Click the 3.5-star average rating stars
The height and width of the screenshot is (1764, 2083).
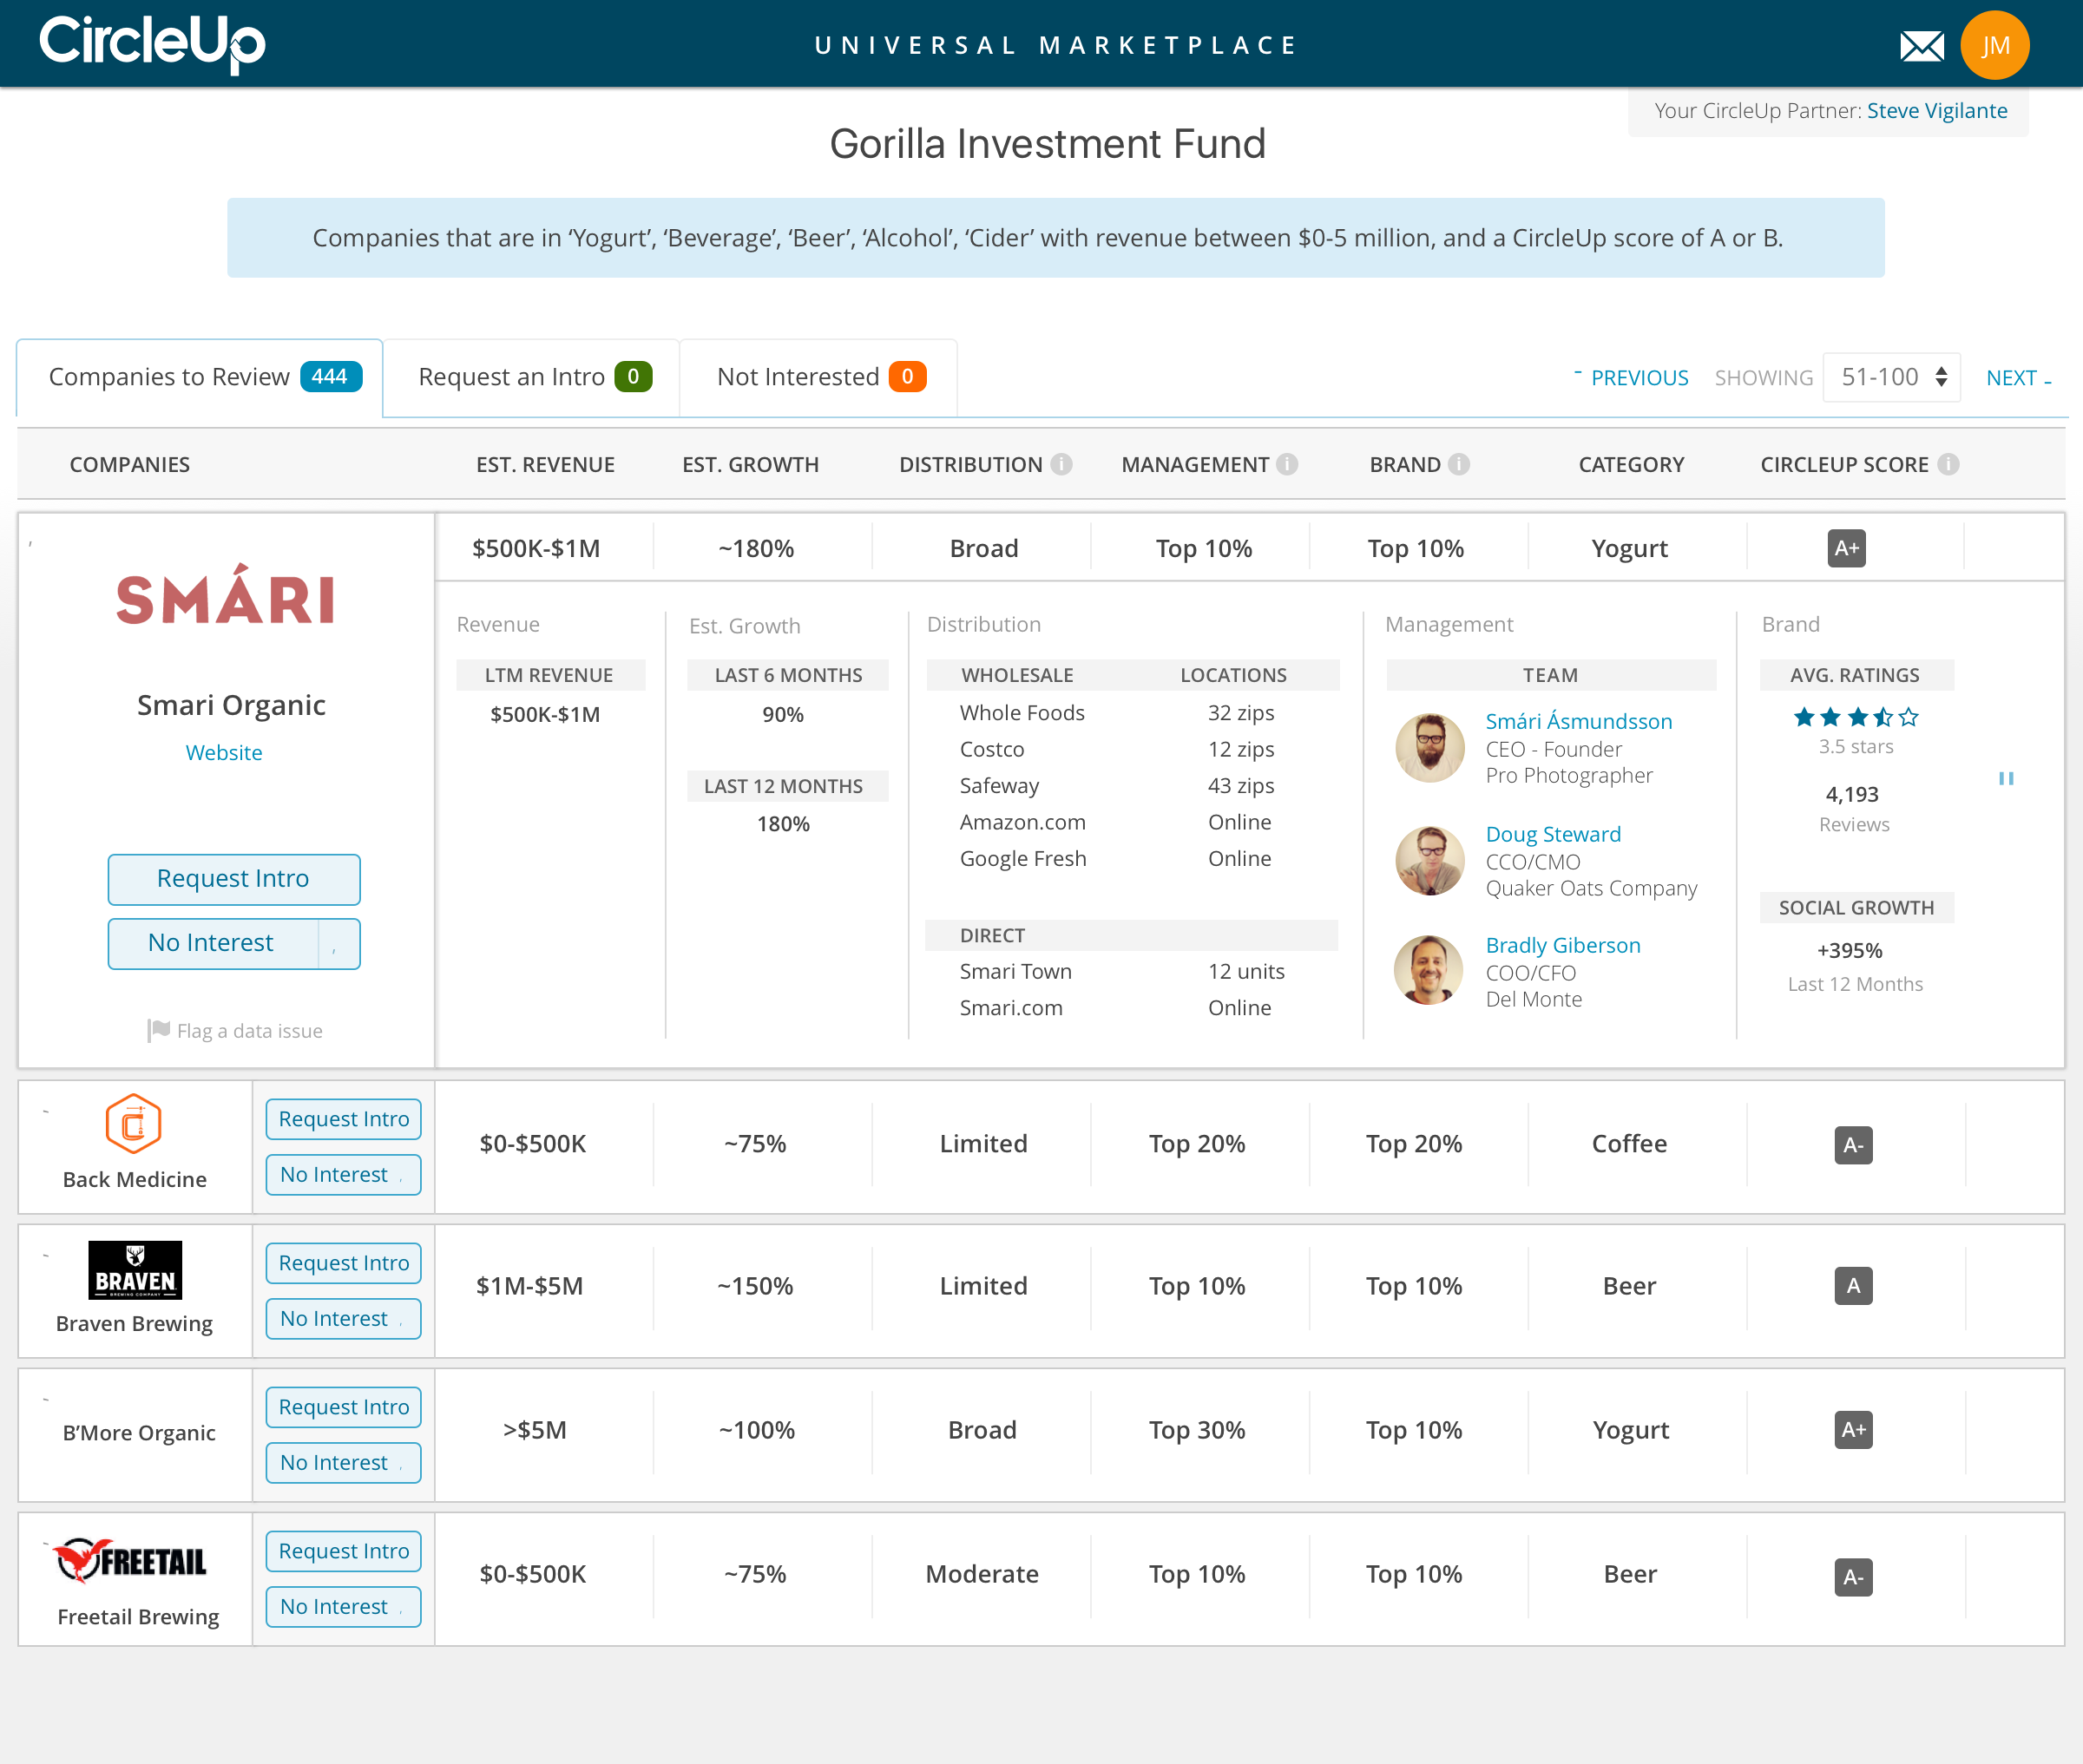pyautogui.click(x=1855, y=716)
